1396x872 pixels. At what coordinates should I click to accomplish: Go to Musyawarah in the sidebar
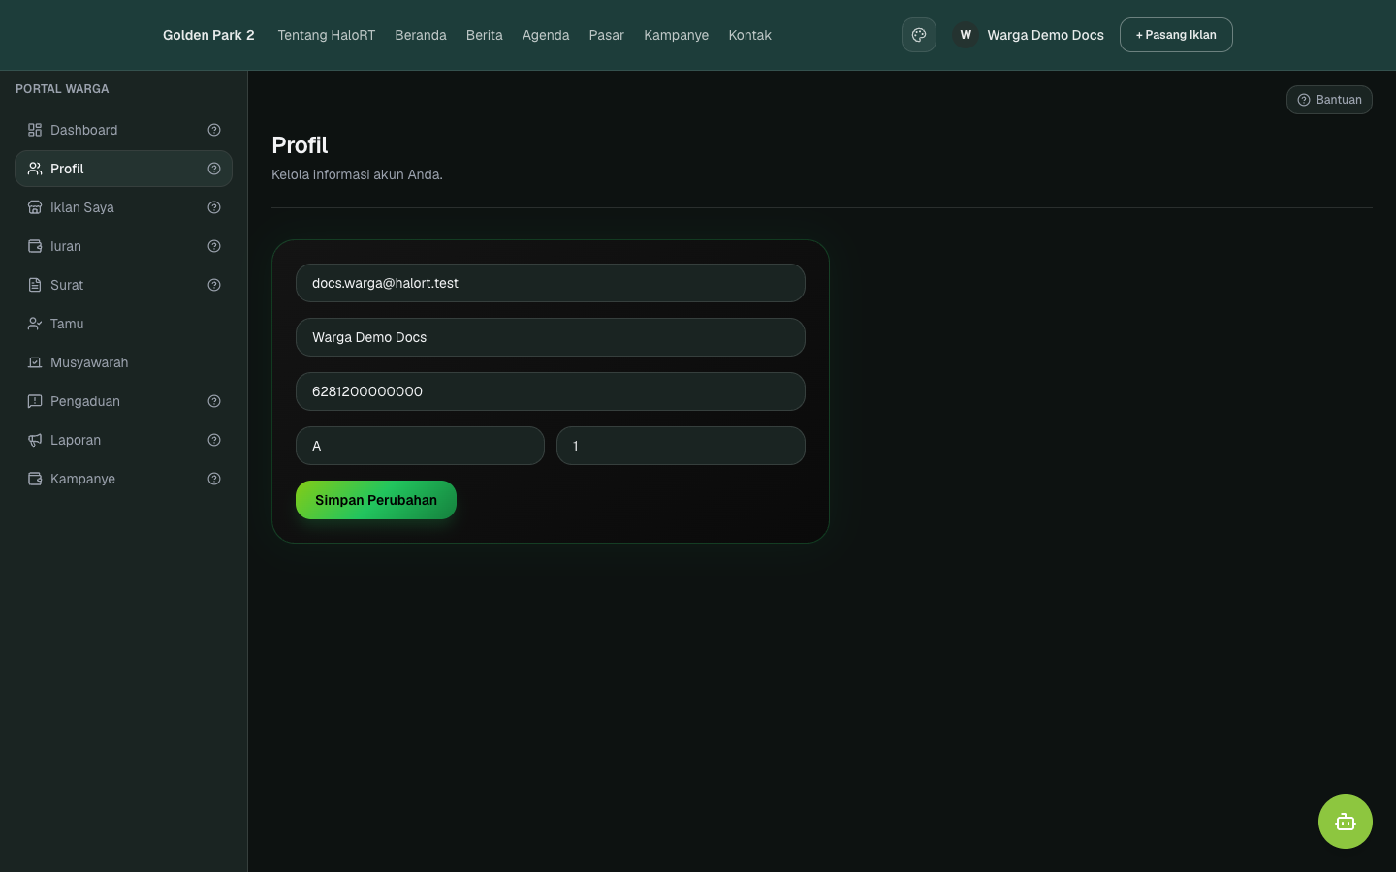tap(123, 362)
